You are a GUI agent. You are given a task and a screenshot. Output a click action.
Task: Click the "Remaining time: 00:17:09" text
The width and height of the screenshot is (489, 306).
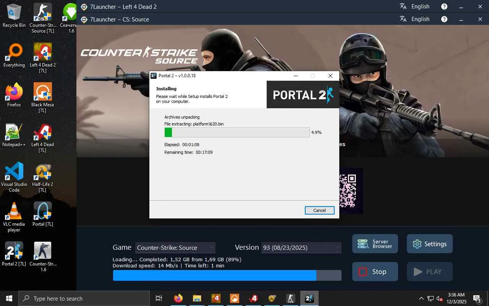(188, 152)
